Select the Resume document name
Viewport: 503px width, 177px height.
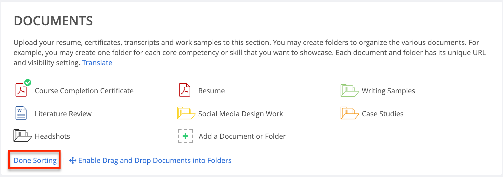coord(212,91)
